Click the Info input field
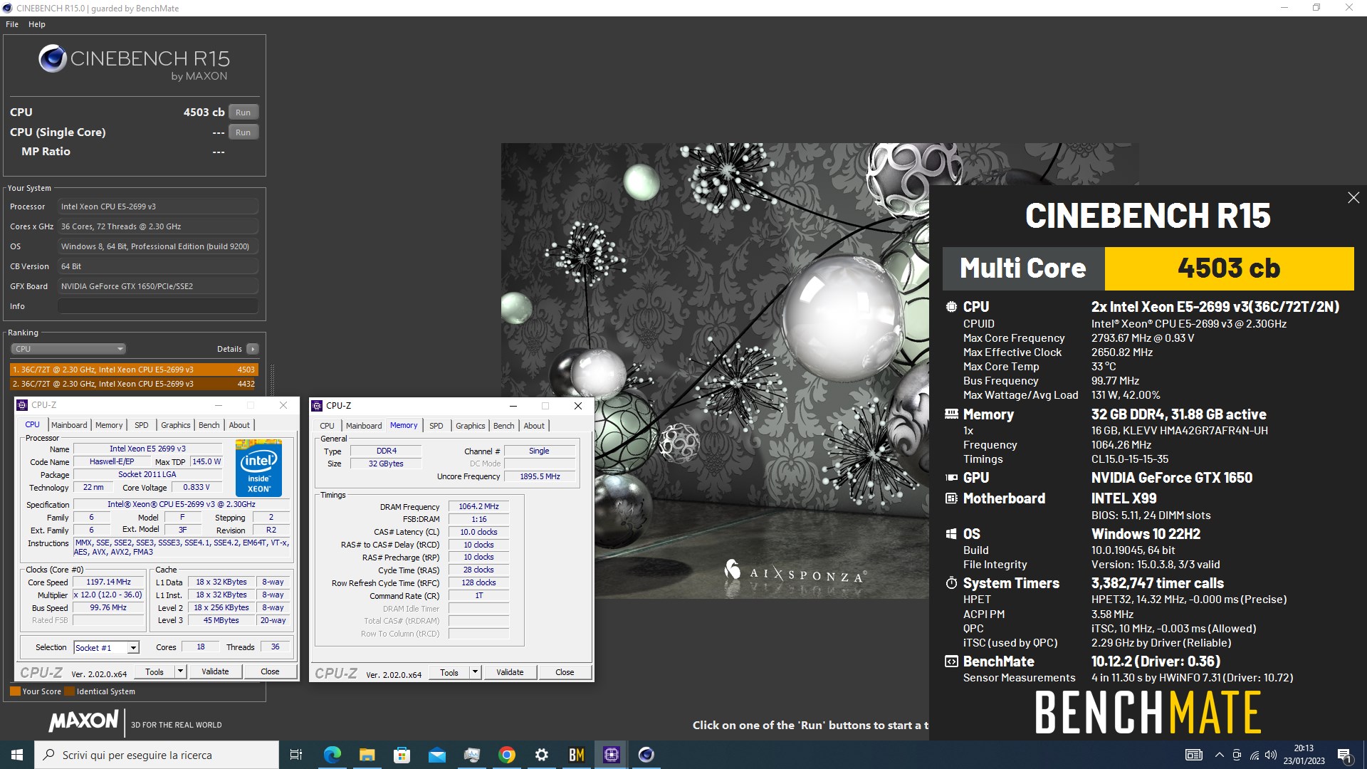 pos(158,306)
